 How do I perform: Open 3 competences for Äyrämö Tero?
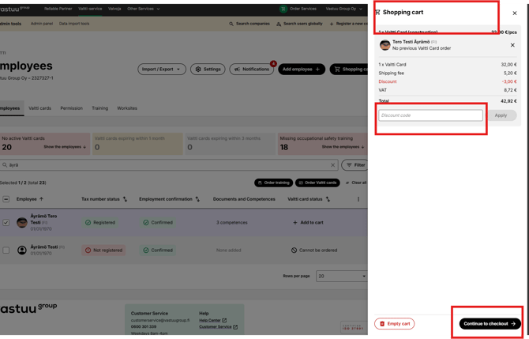click(x=232, y=223)
